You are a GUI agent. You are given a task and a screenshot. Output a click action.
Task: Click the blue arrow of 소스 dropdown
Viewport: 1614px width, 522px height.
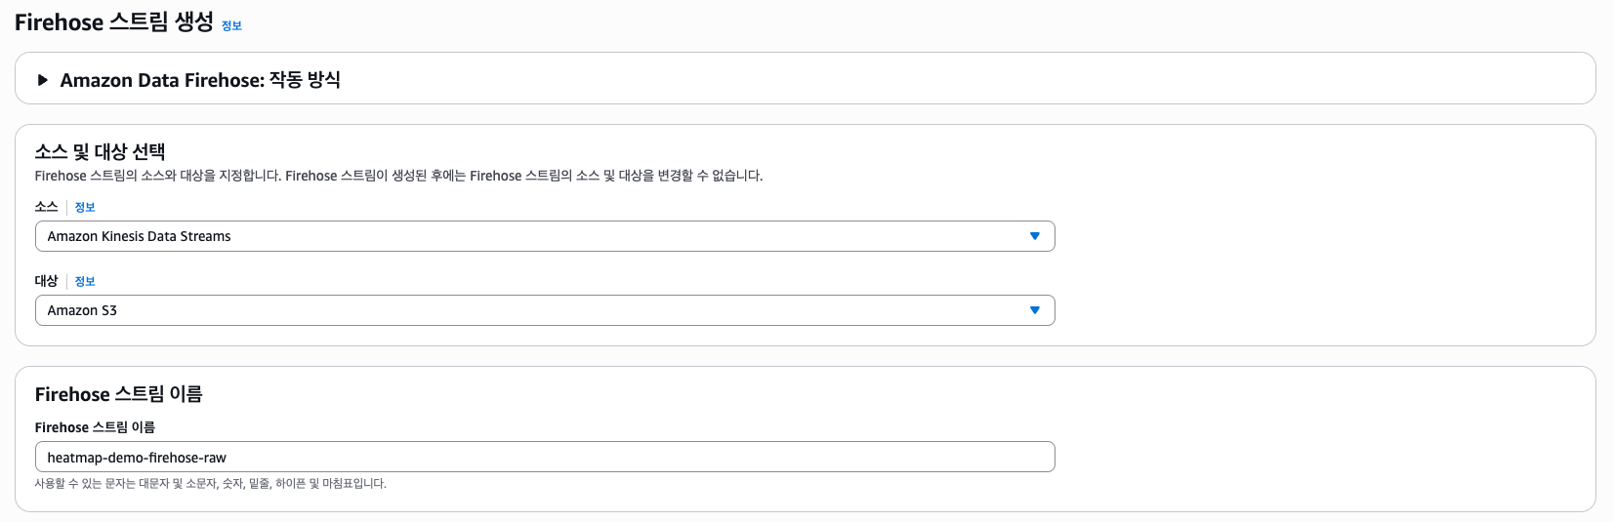[1035, 236]
